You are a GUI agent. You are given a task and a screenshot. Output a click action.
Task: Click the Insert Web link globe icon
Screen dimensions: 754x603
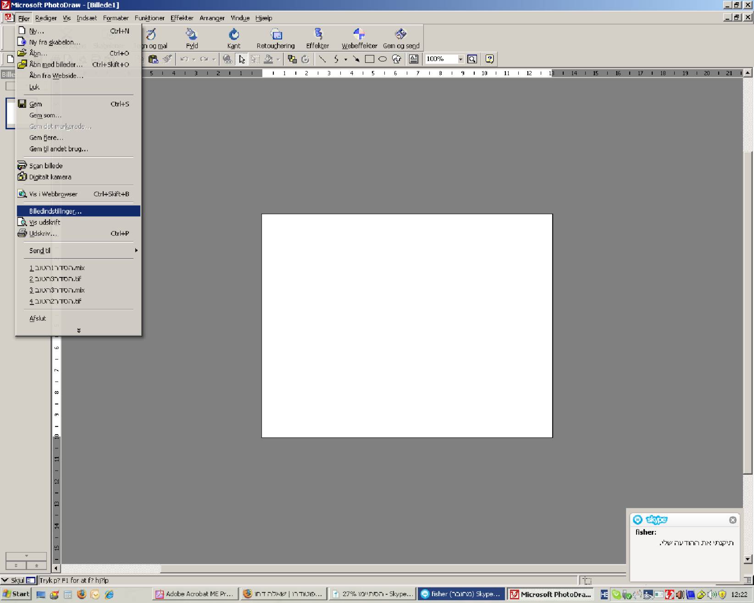[227, 59]
